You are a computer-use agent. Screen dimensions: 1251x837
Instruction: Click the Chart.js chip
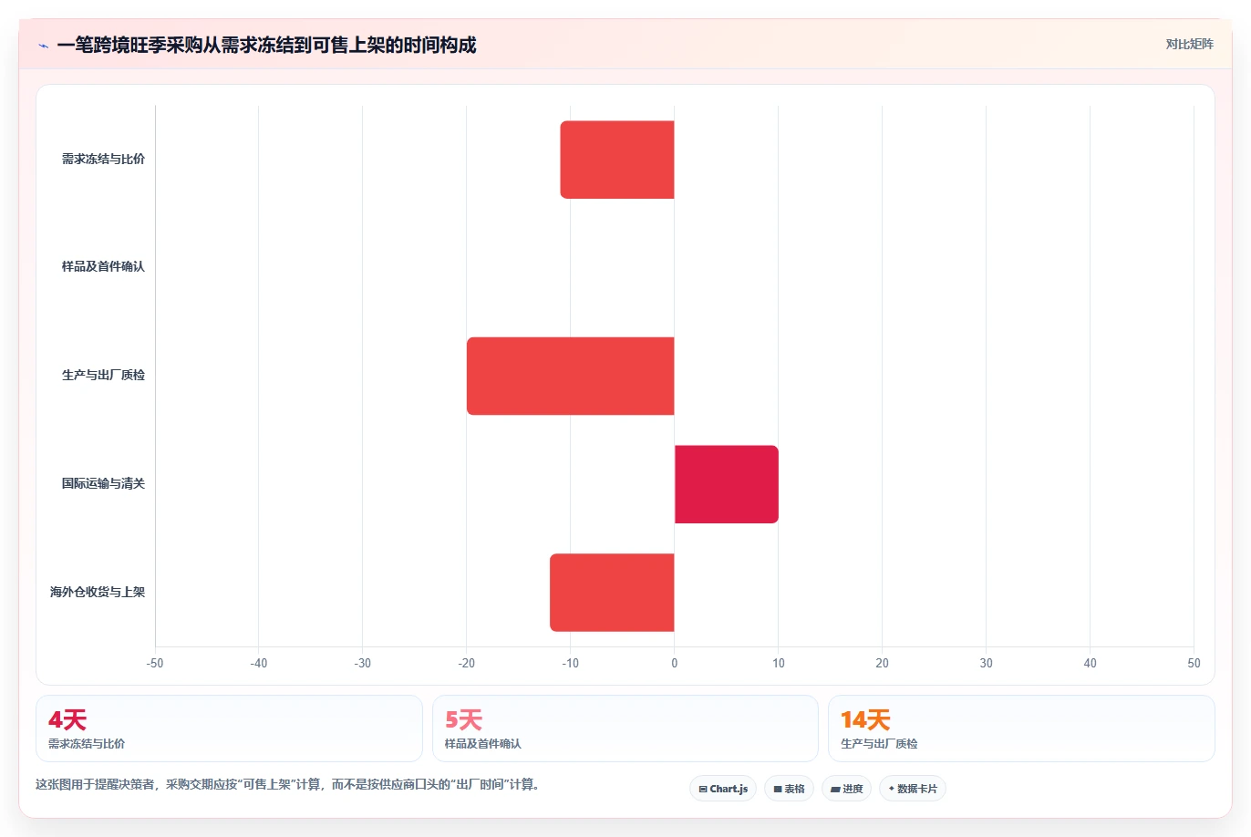(723, 789)
